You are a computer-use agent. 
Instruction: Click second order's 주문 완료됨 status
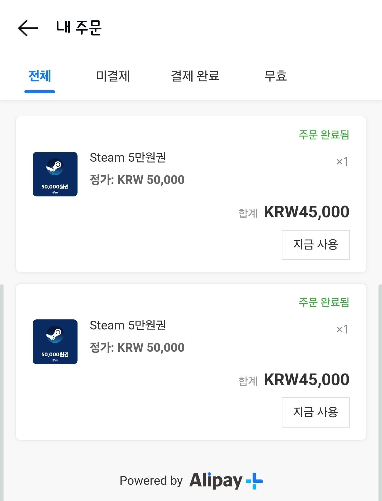coord(324,302)
